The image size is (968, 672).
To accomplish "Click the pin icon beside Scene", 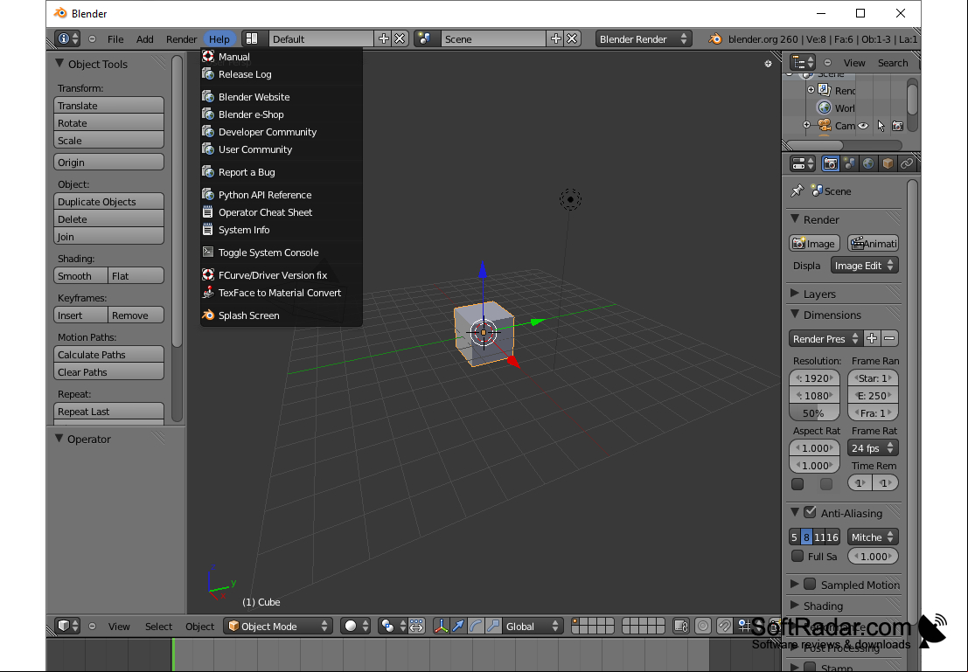I will pos(797,191).
